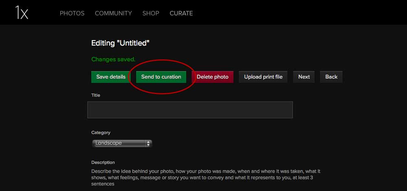The width and height of the screenshot is (407, 191).
Task: Open the PHOTOS menu
Action: (x=72, y=13)
